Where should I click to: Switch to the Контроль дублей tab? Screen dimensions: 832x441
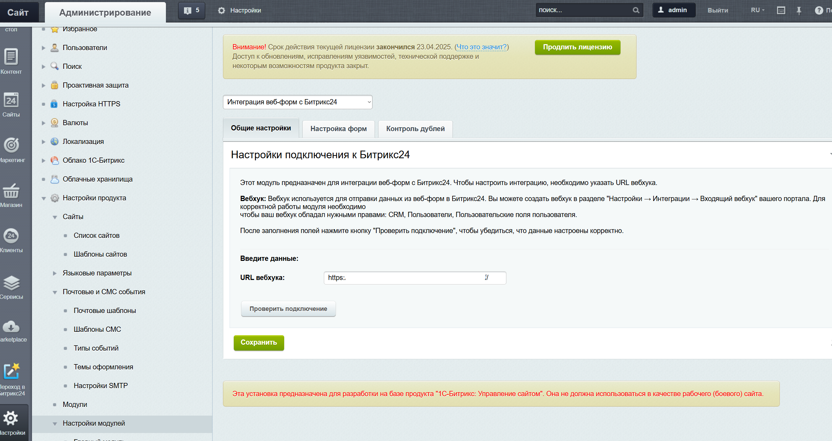click(x=415, y=129)
